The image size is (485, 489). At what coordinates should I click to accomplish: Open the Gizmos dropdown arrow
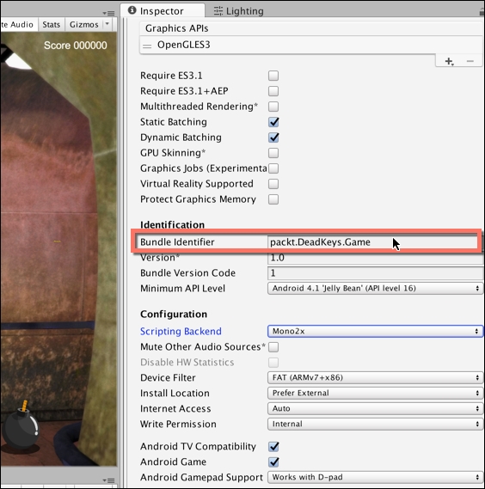[107, 24]
